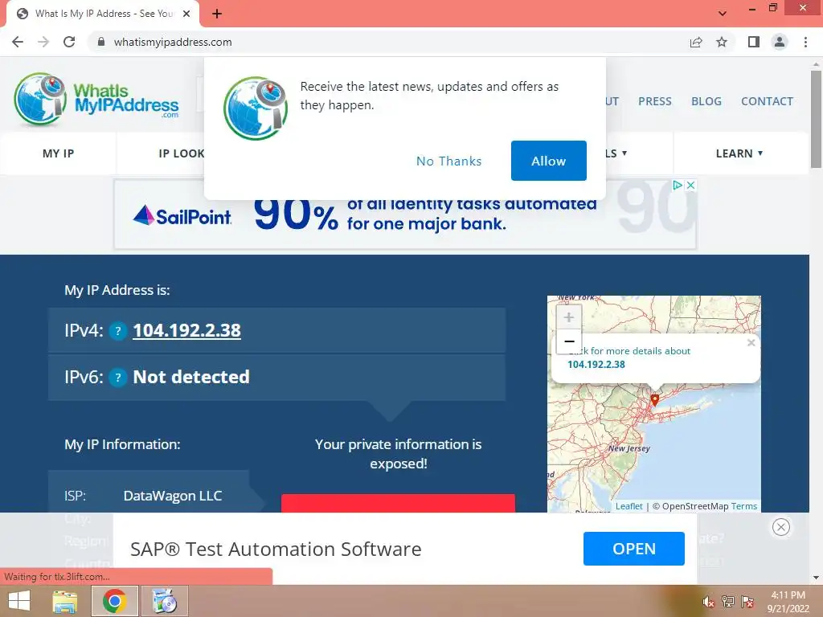Viewport: 823px width, 617px height.
Task: Open the OpenStreetMap Terms link
Action: (743, 506)
